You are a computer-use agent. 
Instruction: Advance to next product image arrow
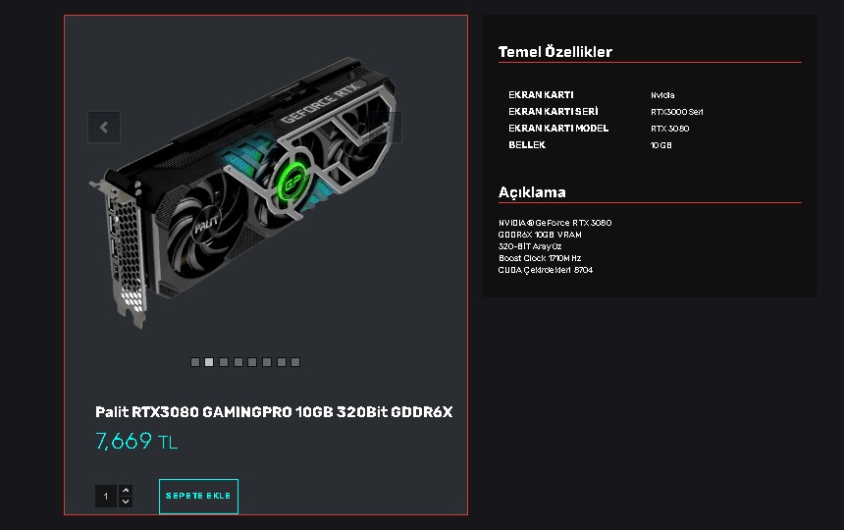[x=386, y=128]
